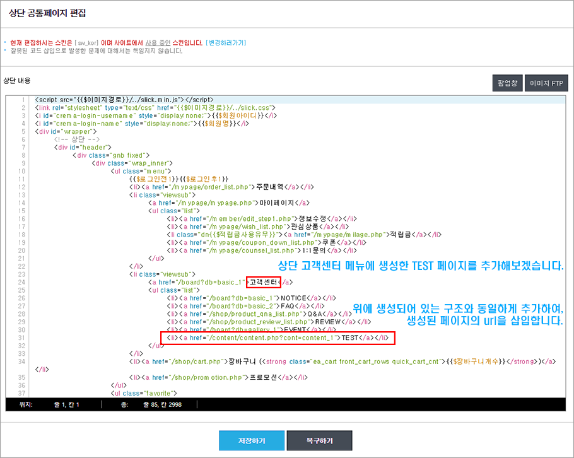Click line number 31 in the gutter

tap(21, 338)
